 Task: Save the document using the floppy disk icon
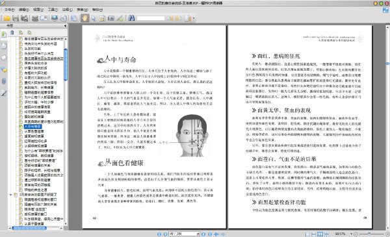(x=16, y=18)
